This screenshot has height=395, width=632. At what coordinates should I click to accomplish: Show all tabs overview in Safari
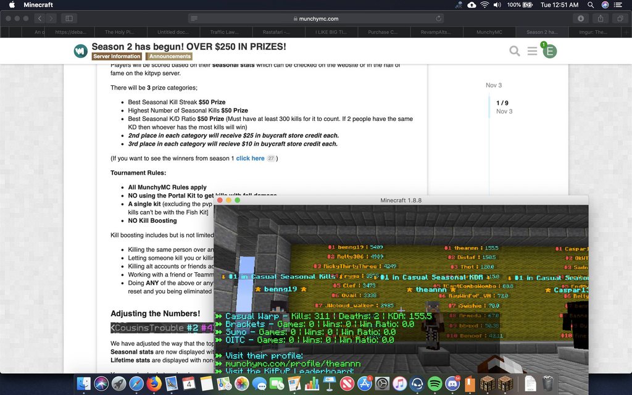[x=620, y=18]
